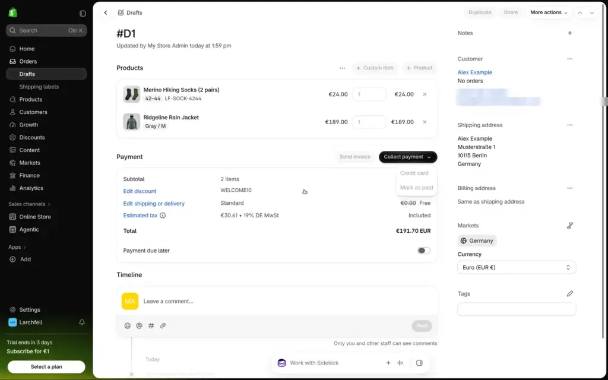Screen dimensions: 608x380
Task: Click the Ridgeline Rain Jacket thumbnail
Action: pyautogui.click(x=131, y=122)
